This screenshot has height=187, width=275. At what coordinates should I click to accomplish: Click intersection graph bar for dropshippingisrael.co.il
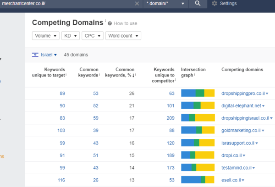pyautogui.click(x=198, y=117)
